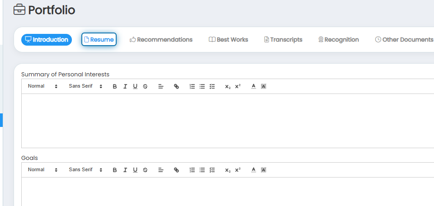Toggle bold in Summary of Personal Interests toolbar
Screen dimensions: 434x206
click(115, 87)
